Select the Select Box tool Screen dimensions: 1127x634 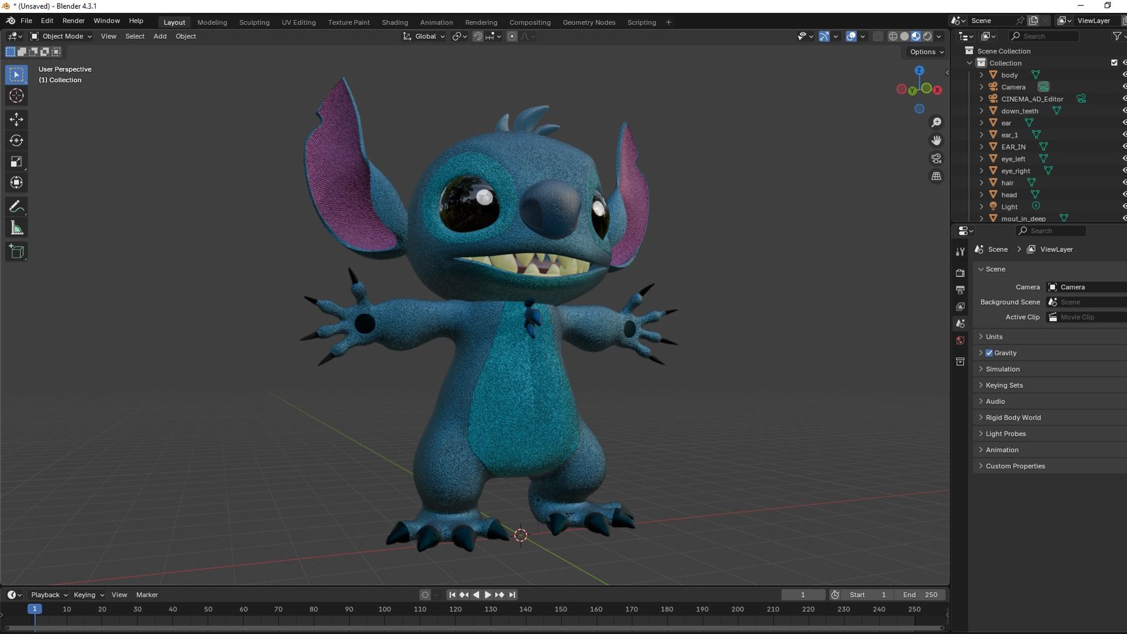click(16, 75)
